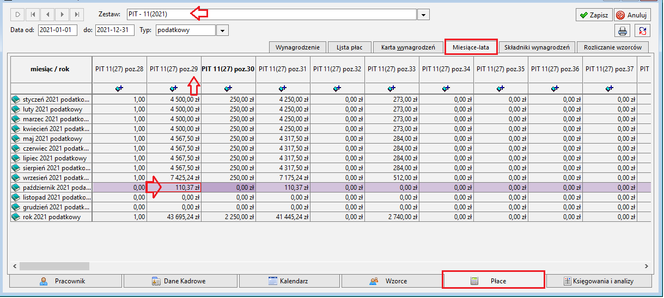Open the Zestaw dropdown arrow

click(x=425, y=15)
